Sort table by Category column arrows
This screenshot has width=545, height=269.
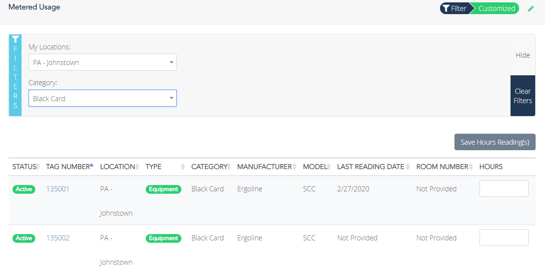tap(229, 167)
